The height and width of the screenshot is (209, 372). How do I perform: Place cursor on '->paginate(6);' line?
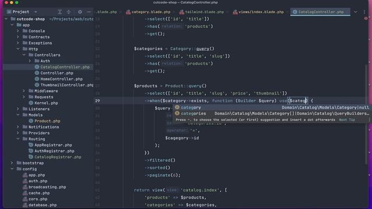coord(163,175)
